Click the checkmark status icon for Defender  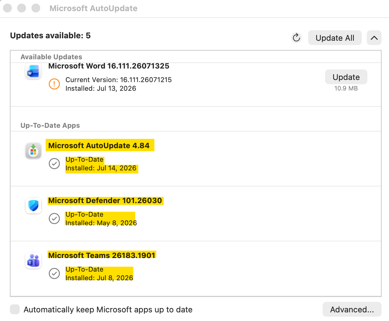[54, 219]
